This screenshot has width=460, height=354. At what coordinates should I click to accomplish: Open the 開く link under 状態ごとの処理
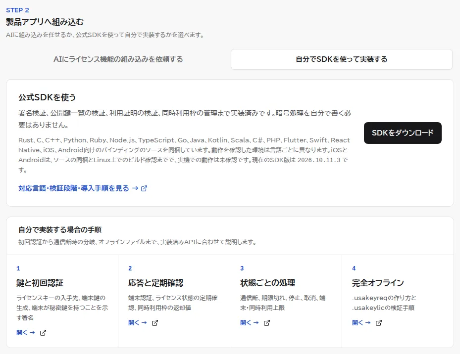pyautogui.click(x=250, y=323)
